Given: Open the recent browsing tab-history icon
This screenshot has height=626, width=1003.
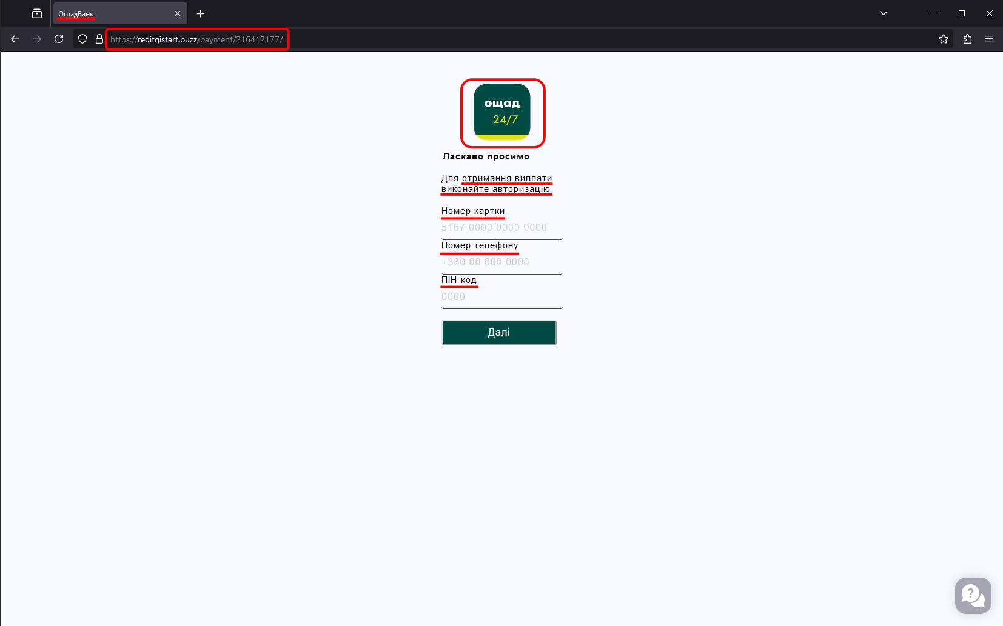Looking at the screenshot, I should 37,13.
